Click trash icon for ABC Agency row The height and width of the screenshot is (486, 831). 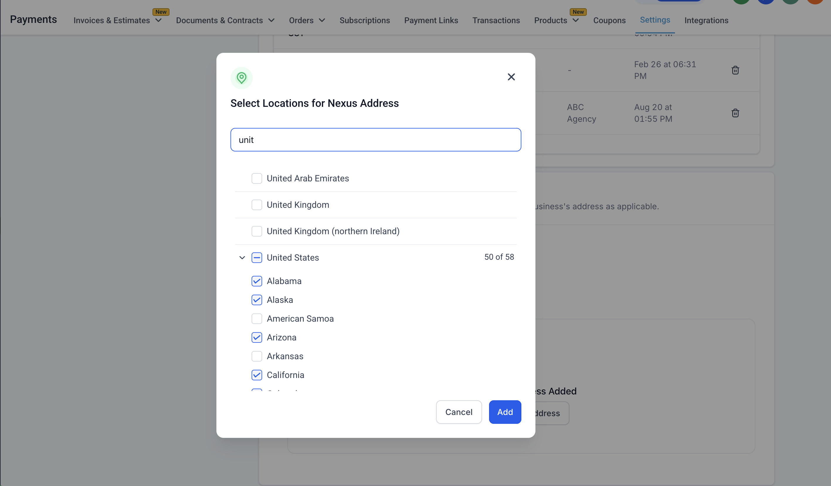(x=735, y=113)
